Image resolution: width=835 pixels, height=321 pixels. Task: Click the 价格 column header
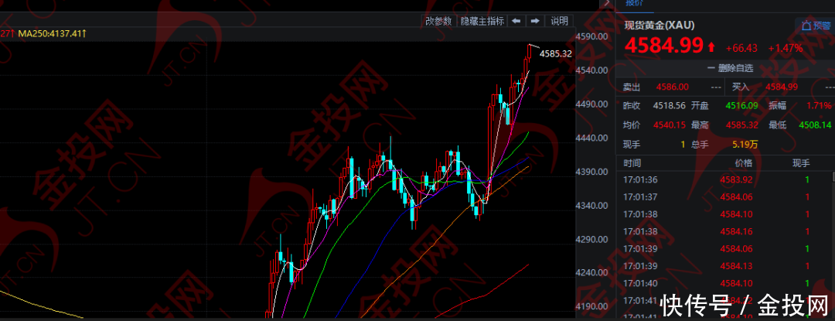pyautogui.click(x=744, y=163)
